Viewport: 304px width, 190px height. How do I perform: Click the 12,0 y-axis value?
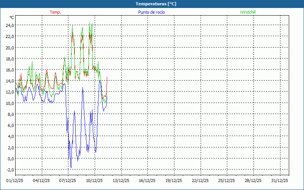pos(10,92)
